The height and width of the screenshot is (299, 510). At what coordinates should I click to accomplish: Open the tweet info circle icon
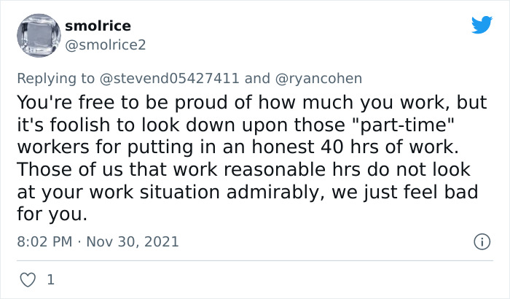(481, 241)
